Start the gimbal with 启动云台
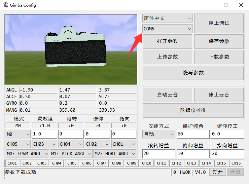Viewport: 249px width, 184px height. [167, 95]
